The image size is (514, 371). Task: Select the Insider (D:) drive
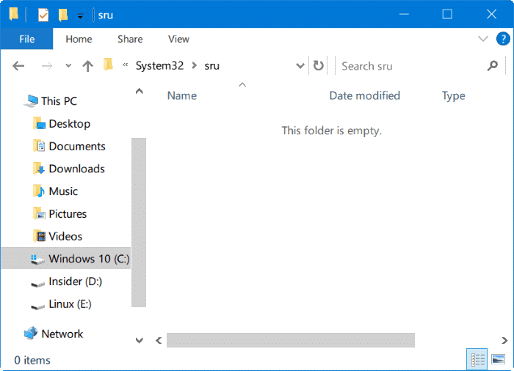[x=75, y=282]
